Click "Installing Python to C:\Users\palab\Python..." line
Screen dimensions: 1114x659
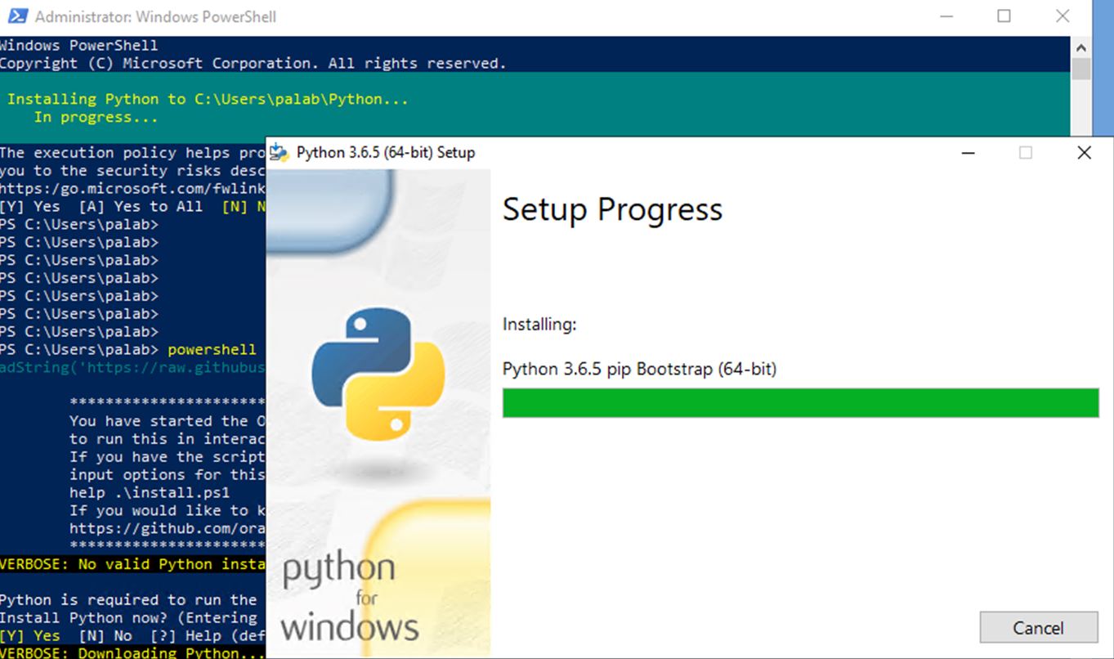point(208,99)
